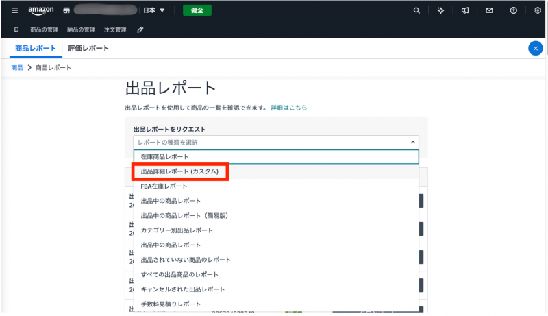Viewport: 548px width, 316px height.
Task: Open the help question mark icon
Action: click(513, 10)
